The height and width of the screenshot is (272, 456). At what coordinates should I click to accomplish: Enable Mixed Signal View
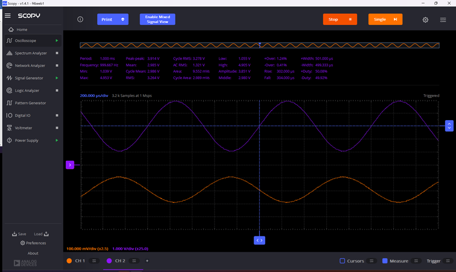pyautogui.click(x=157, y=19)
